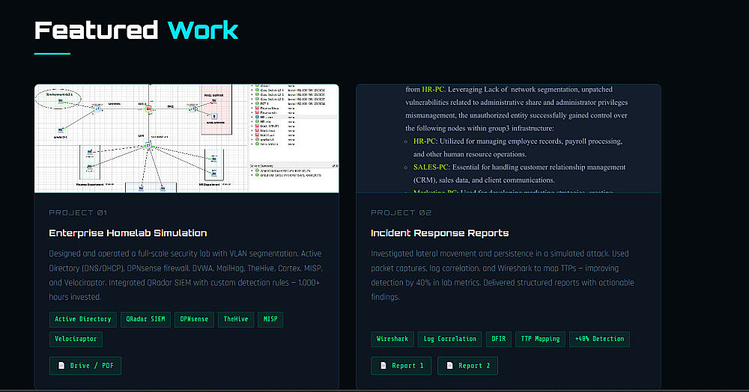Click the document icon in Drive / PDF button

pos(61,366)
